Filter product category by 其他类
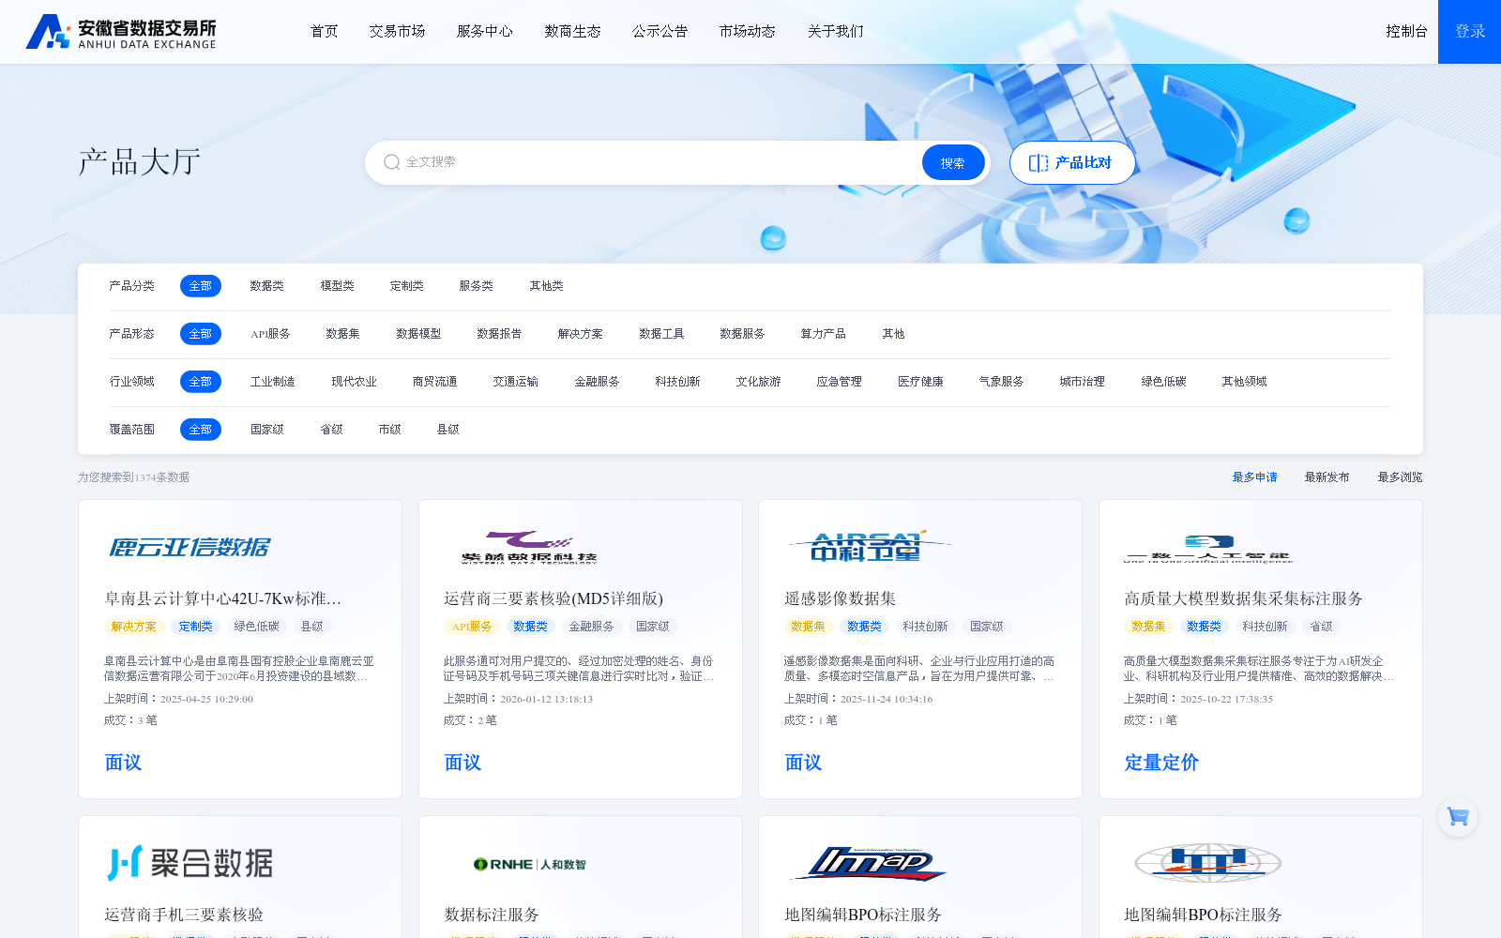Viewport: 1501px width, 938px height. [x=546, y=286]
